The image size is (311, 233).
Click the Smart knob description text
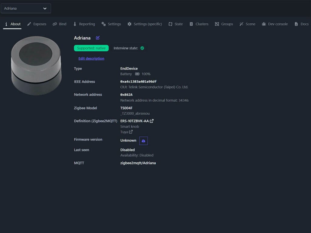[130, 127]
